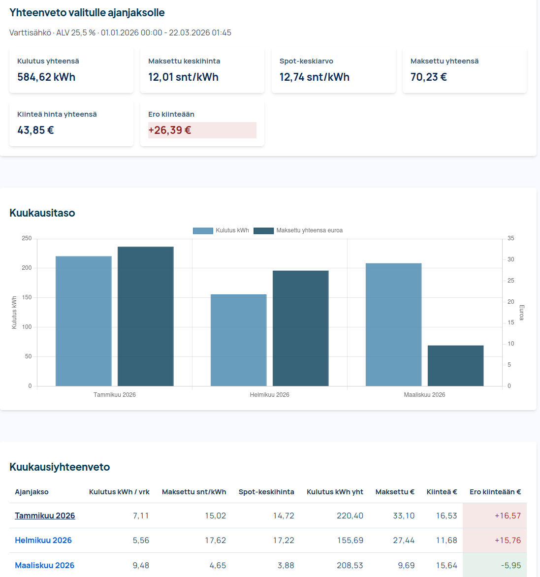
Task: Click the Maaliskuu dark paid-euros bar
Action: click(456, 366)
